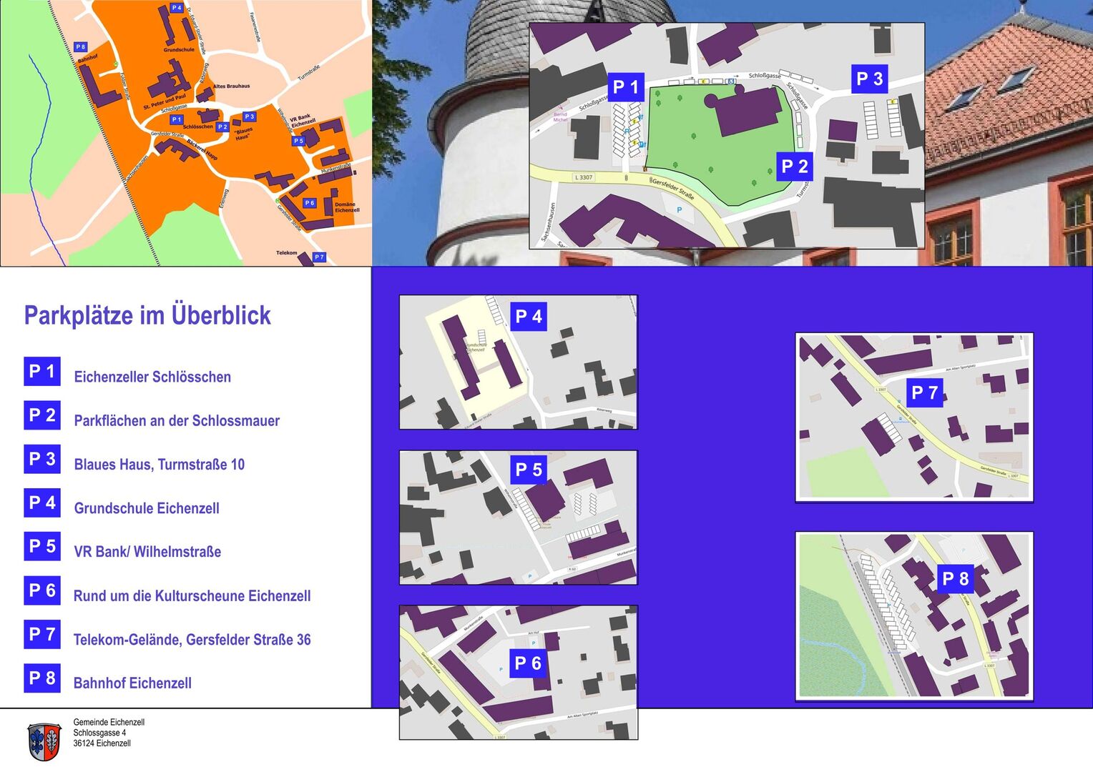Click the P 1 badge in the legend list

(x=42, y=372)
